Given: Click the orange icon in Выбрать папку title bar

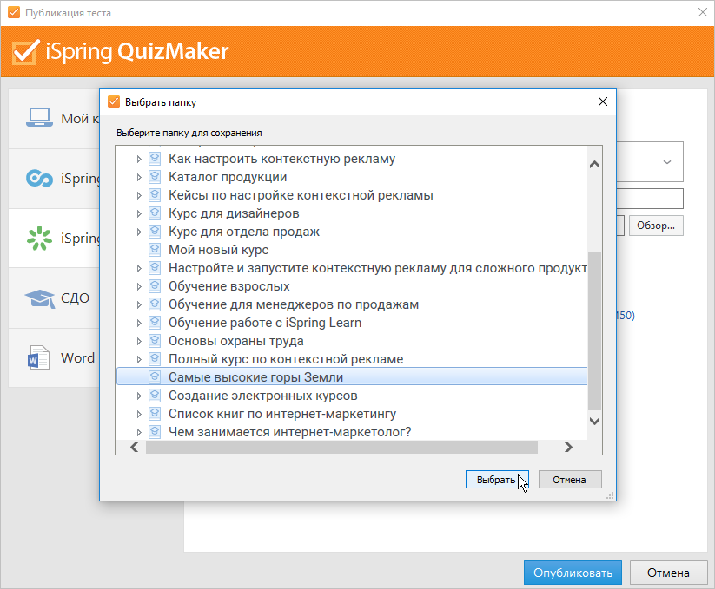Looking at the screenshot, I should tap(113, 101).
